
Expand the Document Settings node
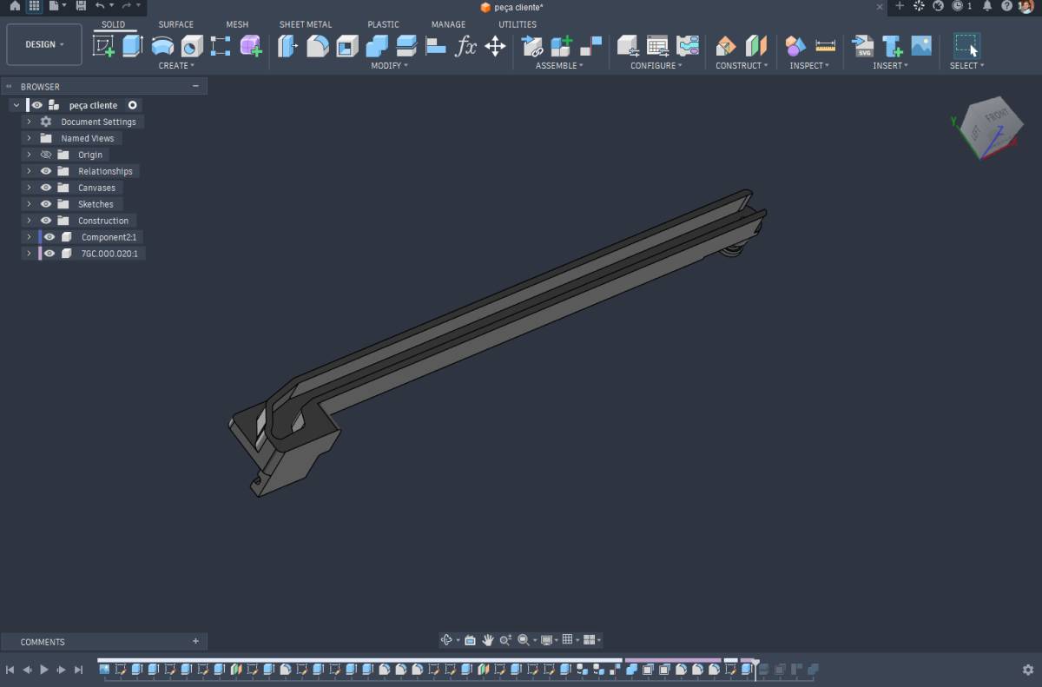(29, 122)
